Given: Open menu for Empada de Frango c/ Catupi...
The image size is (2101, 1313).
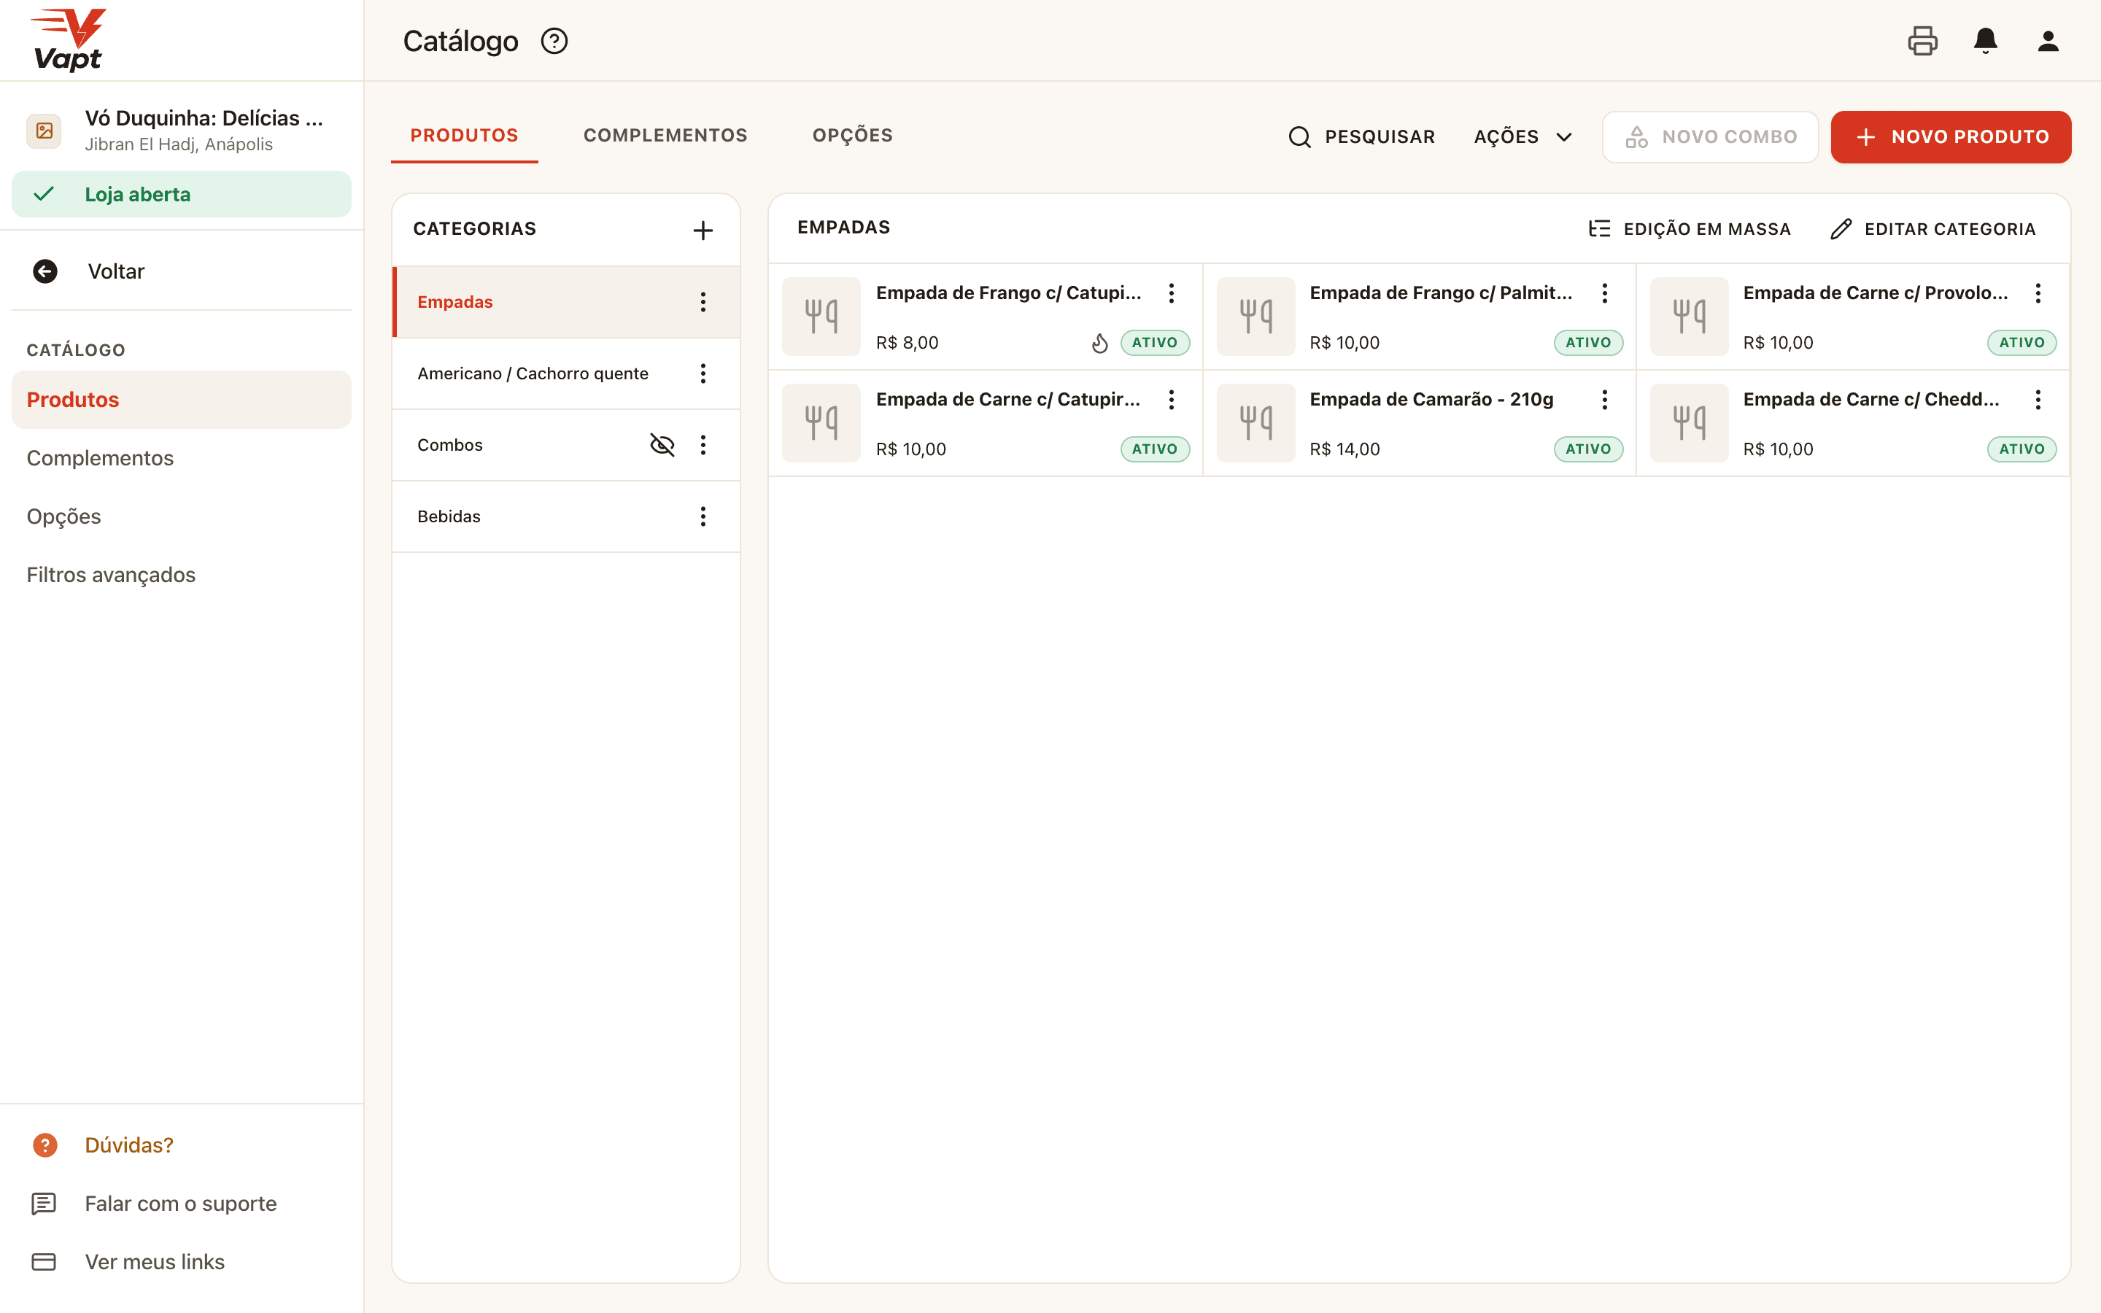Looking at the screenshot, I should tap(1171, 293).
